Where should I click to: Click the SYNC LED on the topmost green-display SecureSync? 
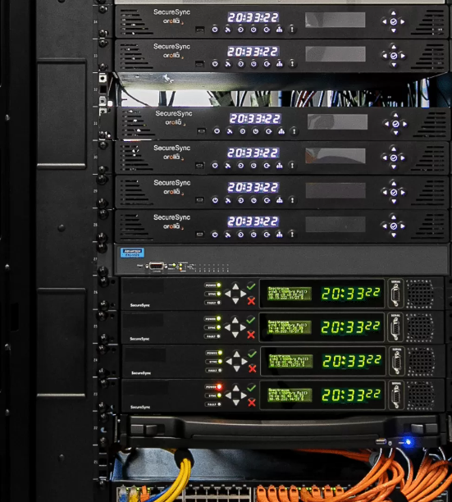[219, 294]
